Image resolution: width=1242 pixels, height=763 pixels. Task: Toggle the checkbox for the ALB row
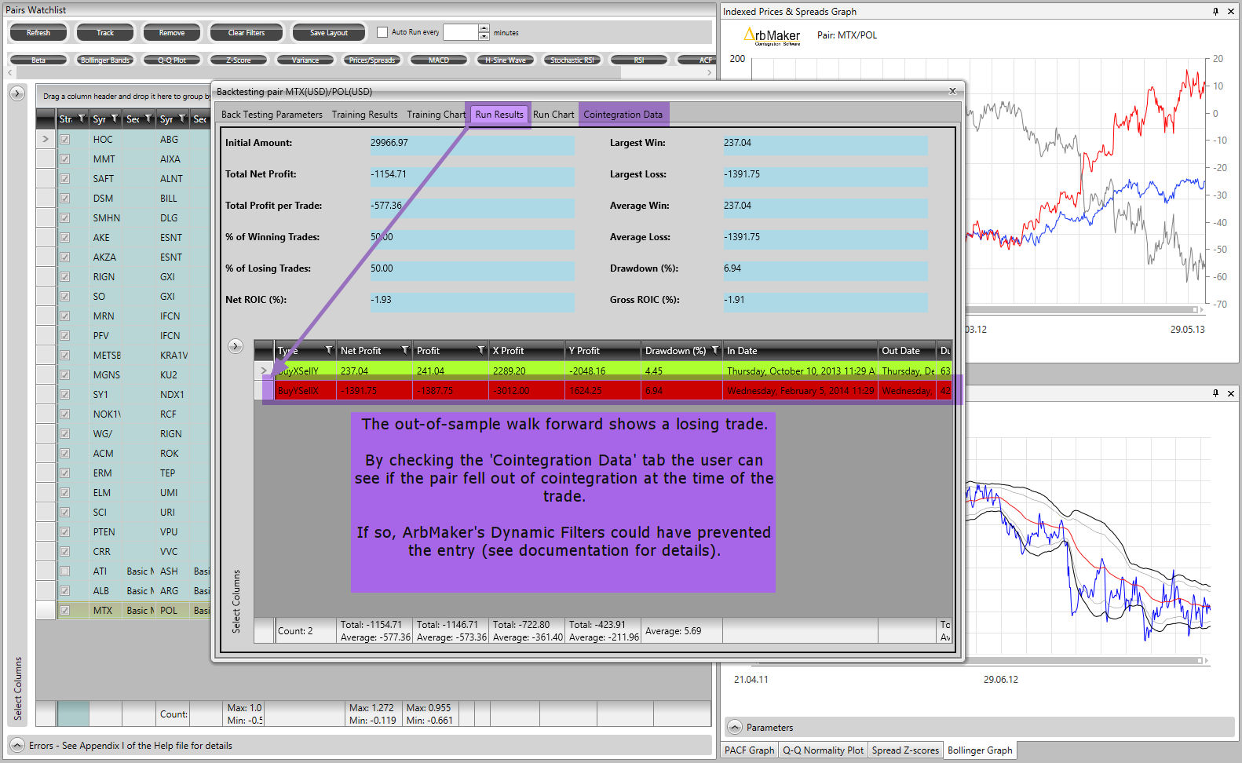point(65,590)
